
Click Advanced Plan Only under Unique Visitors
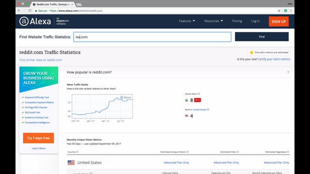176,162
